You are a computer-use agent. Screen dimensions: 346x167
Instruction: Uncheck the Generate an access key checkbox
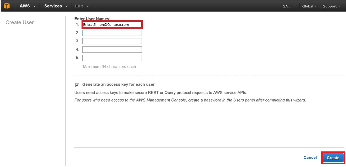(x=77, y=85)
